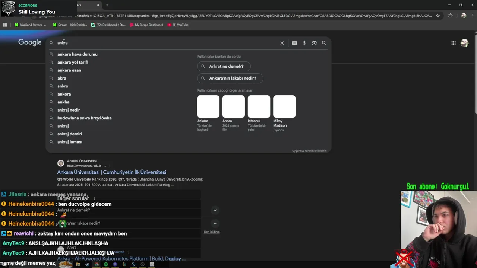Open Steam from the taskbar

[x=87, y=264]
